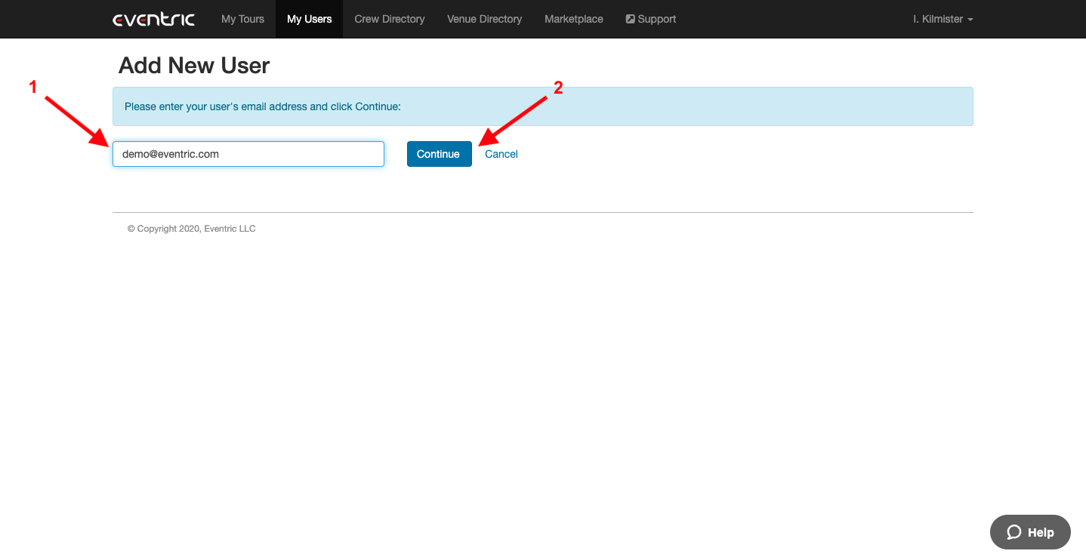
Task: Click the caret next to I. Kilmister
Action: 970,20
